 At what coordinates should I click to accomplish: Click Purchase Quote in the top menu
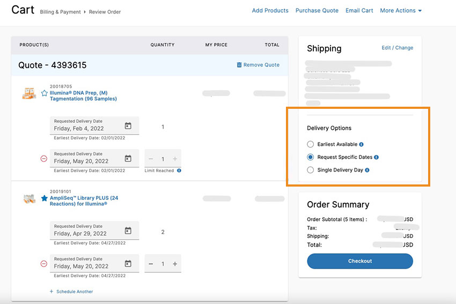pyautogui.click(x=317, y=11)
